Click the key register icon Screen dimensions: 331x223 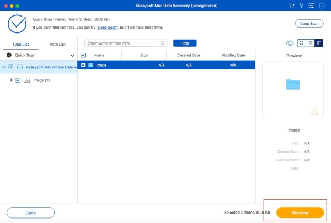301,6
